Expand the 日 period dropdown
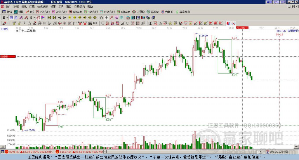Screen dimensions: 299x160 [7, 18]
